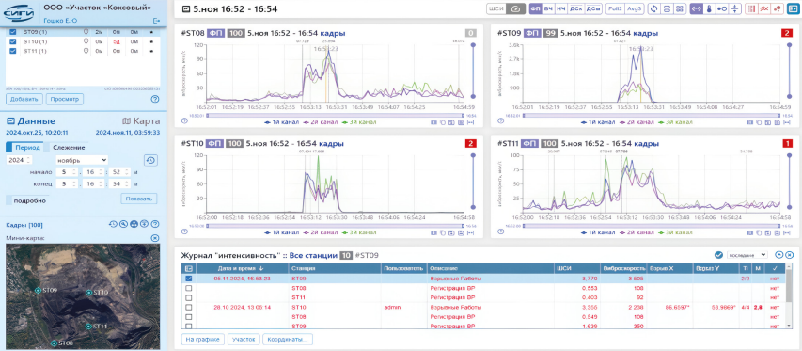Viewport: 802px width, 351px height.
Task: Click the red scatter dots icon
Action: [778, 8]
